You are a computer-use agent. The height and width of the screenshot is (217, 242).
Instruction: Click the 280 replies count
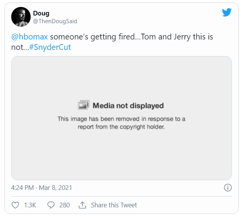tap(64, 205)
